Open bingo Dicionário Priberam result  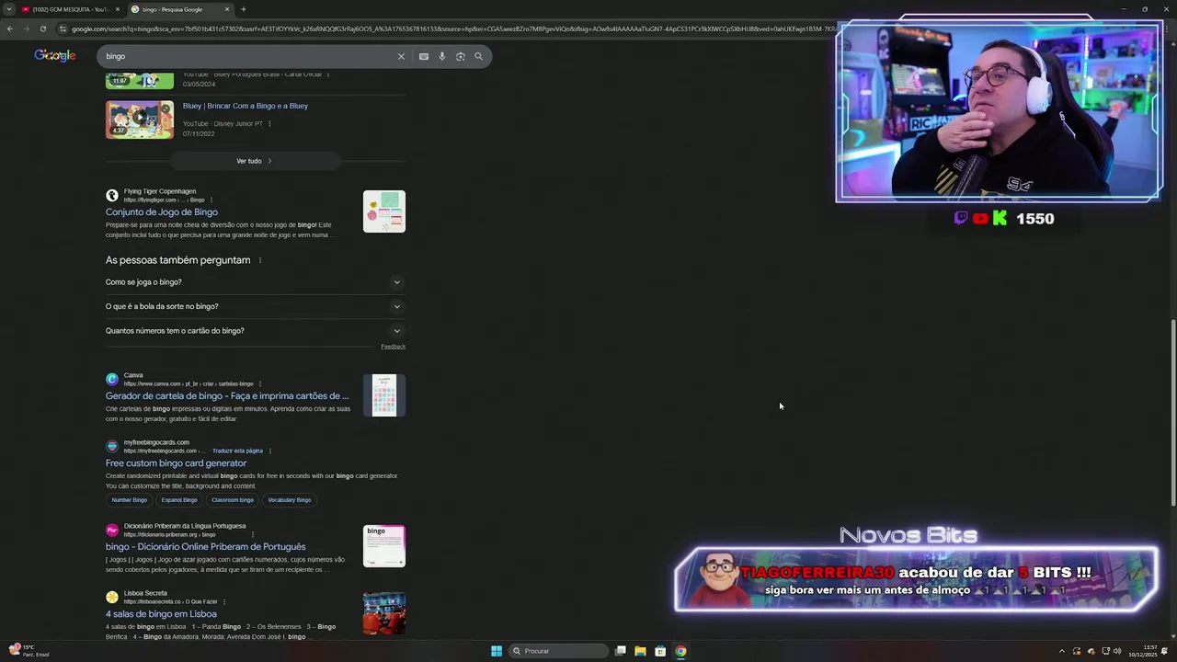pos(206,547)
